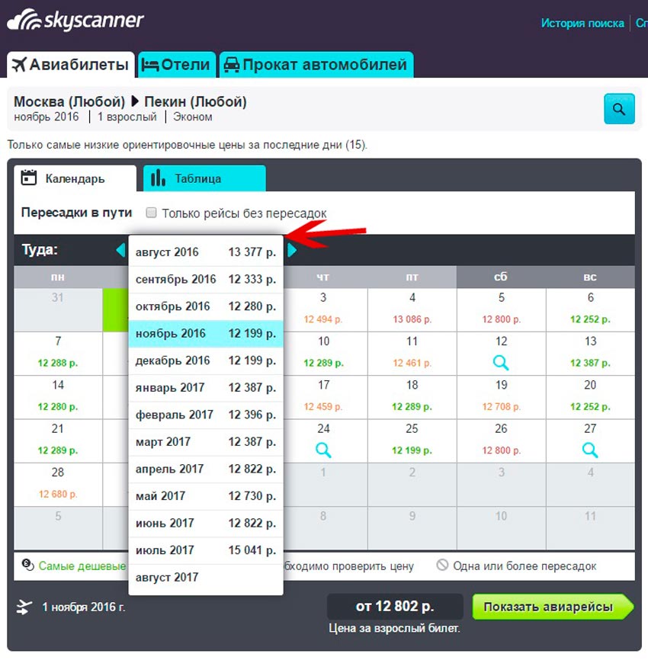
Task: Choose июль 2017 in month list
Action: pos(206,550)
